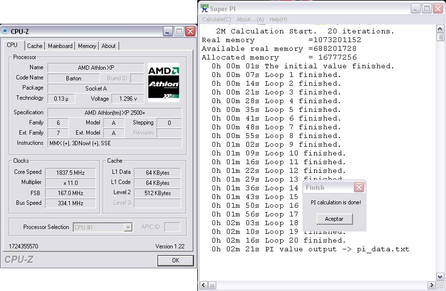The image size is (446, 291).
Task: Click the Instructions field 'MMX (+), 3DNow! (+), SSE'
Action: tap(114, 143)
